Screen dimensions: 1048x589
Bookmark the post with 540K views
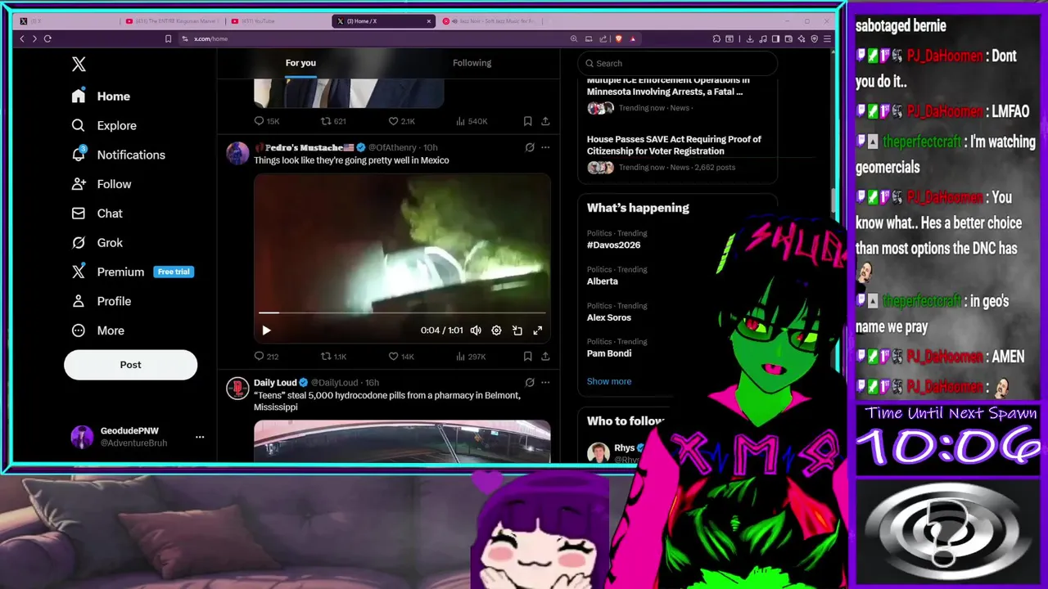(x=528, y=121)
